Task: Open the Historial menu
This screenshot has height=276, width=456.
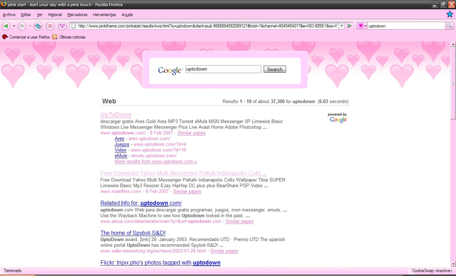Action: 55,14
